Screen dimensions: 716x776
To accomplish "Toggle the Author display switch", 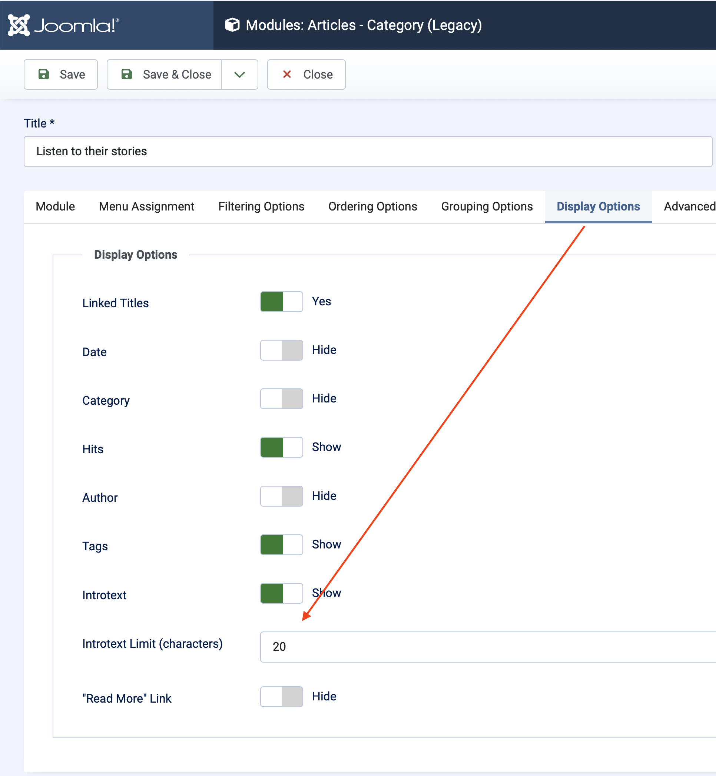I will (x=281, y=495).
